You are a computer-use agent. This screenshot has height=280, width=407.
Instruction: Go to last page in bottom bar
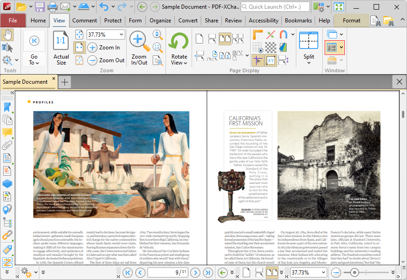tap(208, 273)
